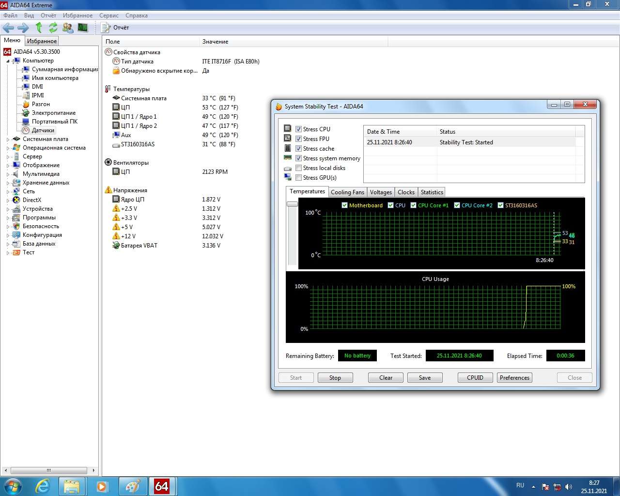Click the Батарея VBAT row icon
This screenshot has height=496, width=620.
[x=116, y=246]
